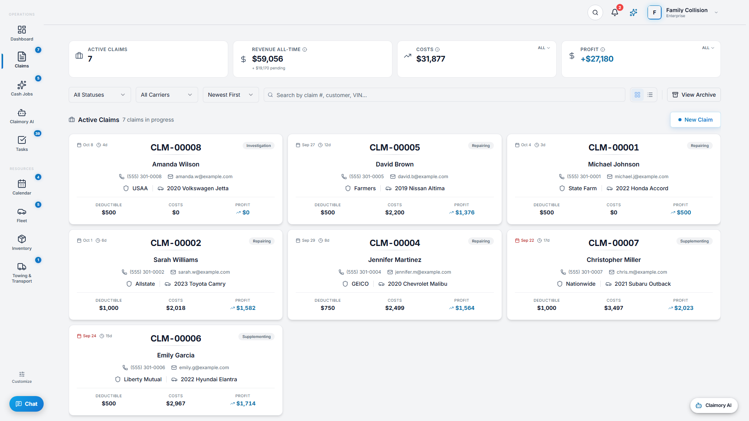Open the Fleet resource

coord(22,215)
